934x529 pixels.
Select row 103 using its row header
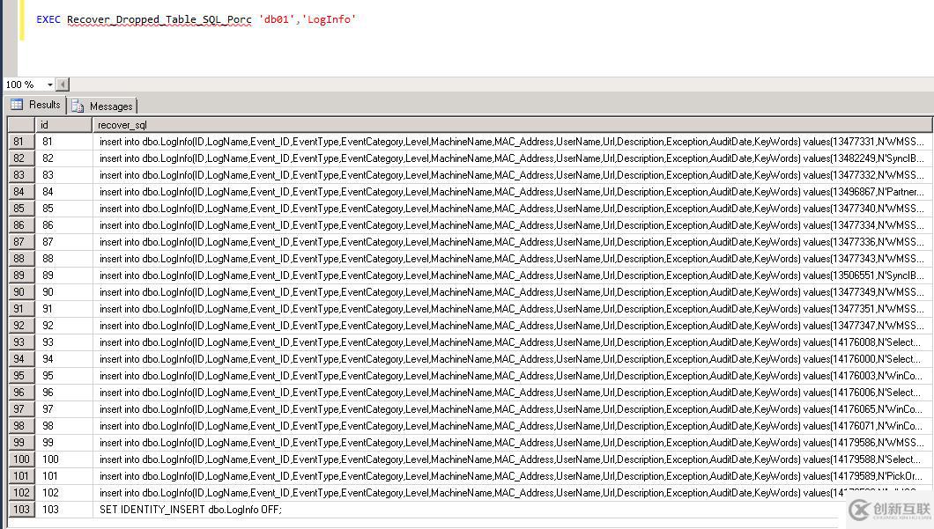coord(19,509)
